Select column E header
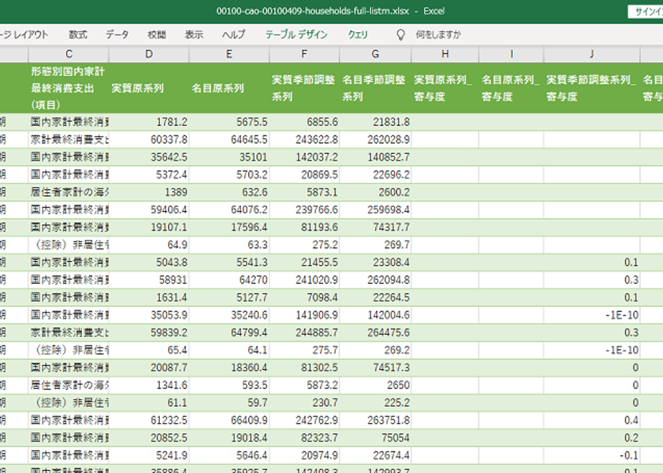Screen dimensions: 663x473 pos(229,54)
